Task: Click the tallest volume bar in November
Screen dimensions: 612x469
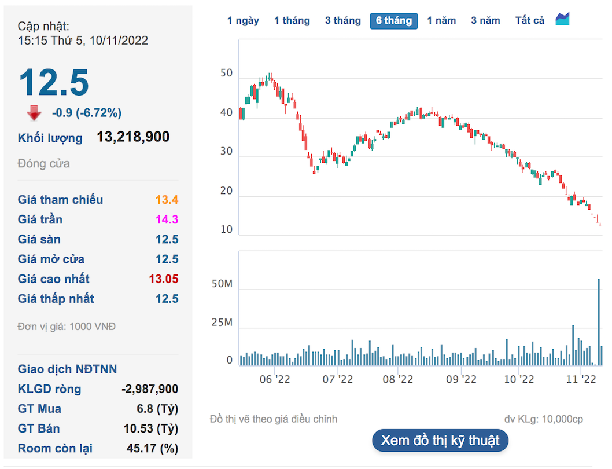Action: coord(599,322)
